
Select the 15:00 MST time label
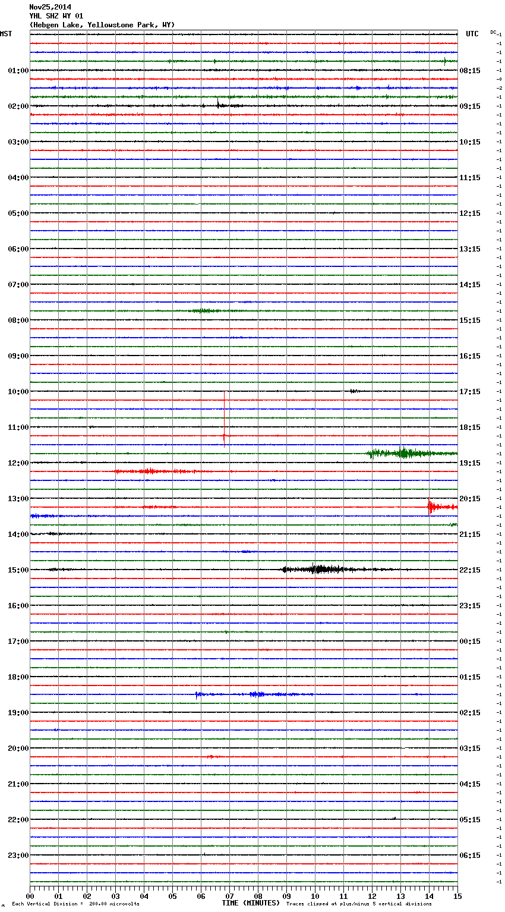[x=18, y=570]
